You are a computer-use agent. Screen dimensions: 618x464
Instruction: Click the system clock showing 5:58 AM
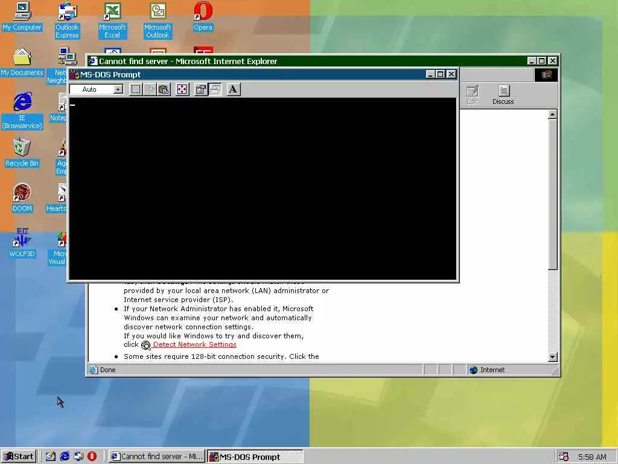[x=592, y=457]
